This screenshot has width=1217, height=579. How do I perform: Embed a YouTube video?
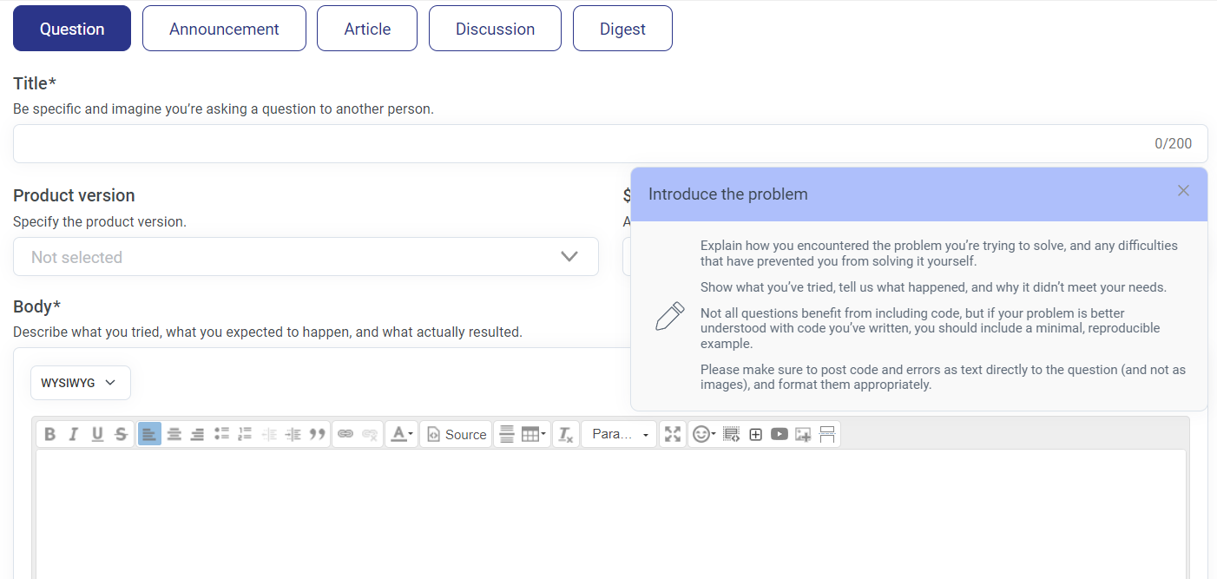[780, 434]
